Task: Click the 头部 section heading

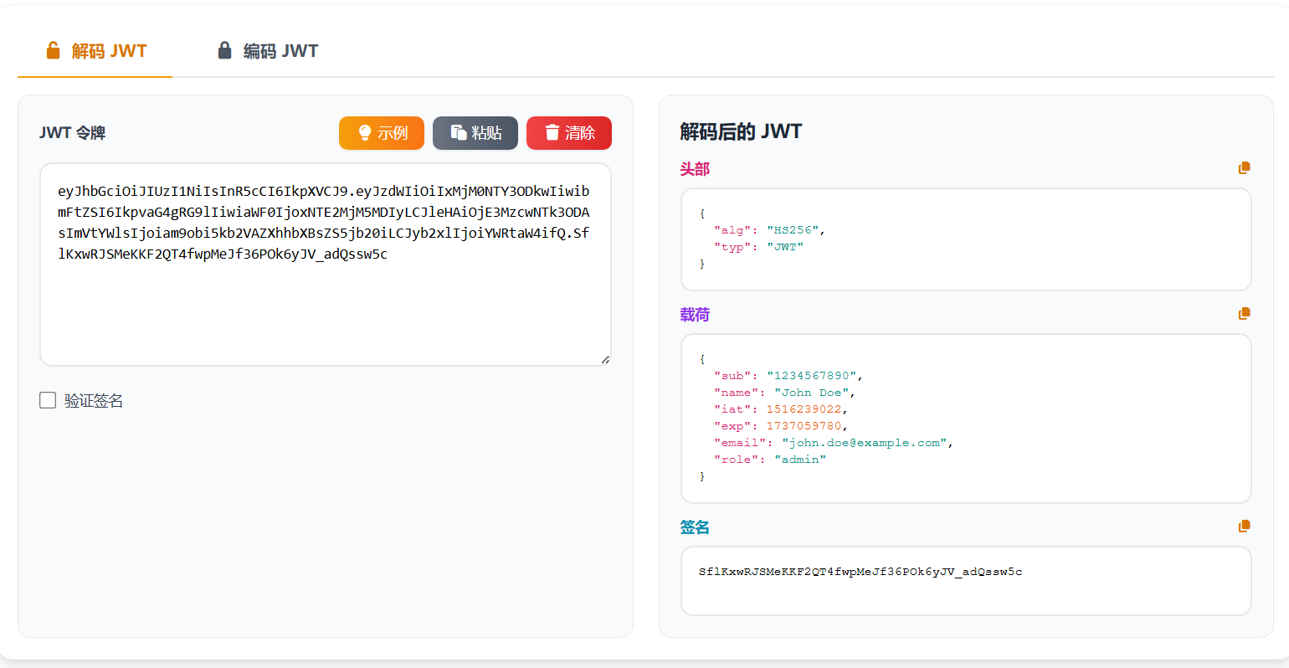Action: click(695, 169)
